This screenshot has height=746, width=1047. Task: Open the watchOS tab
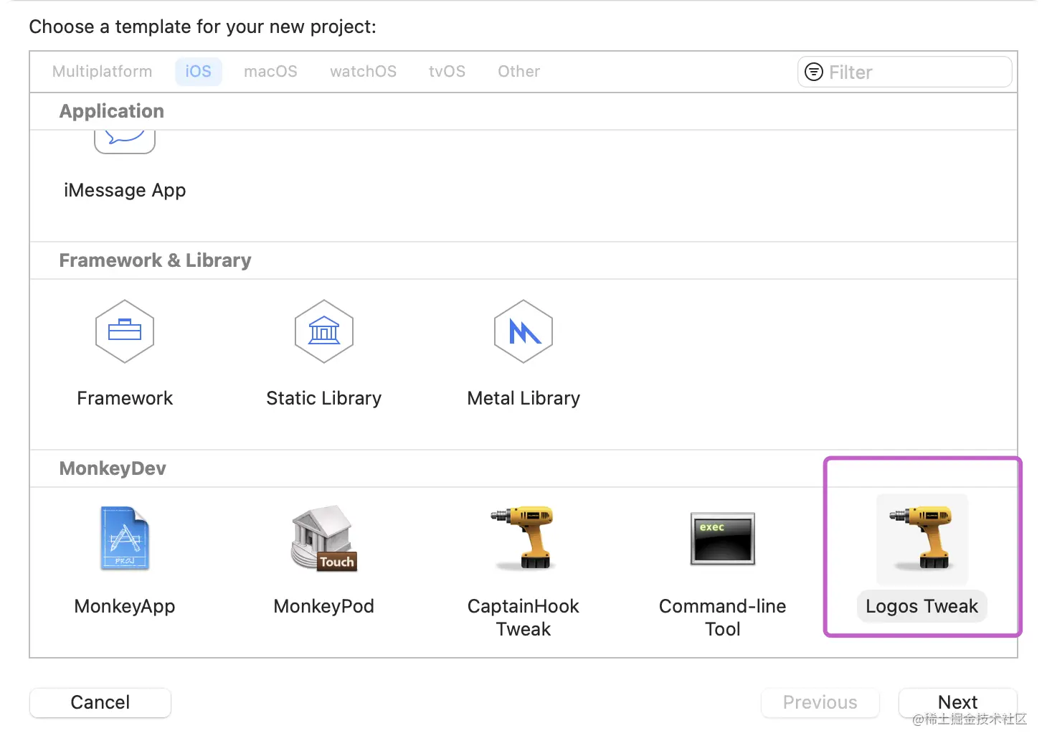coord(363,72)
